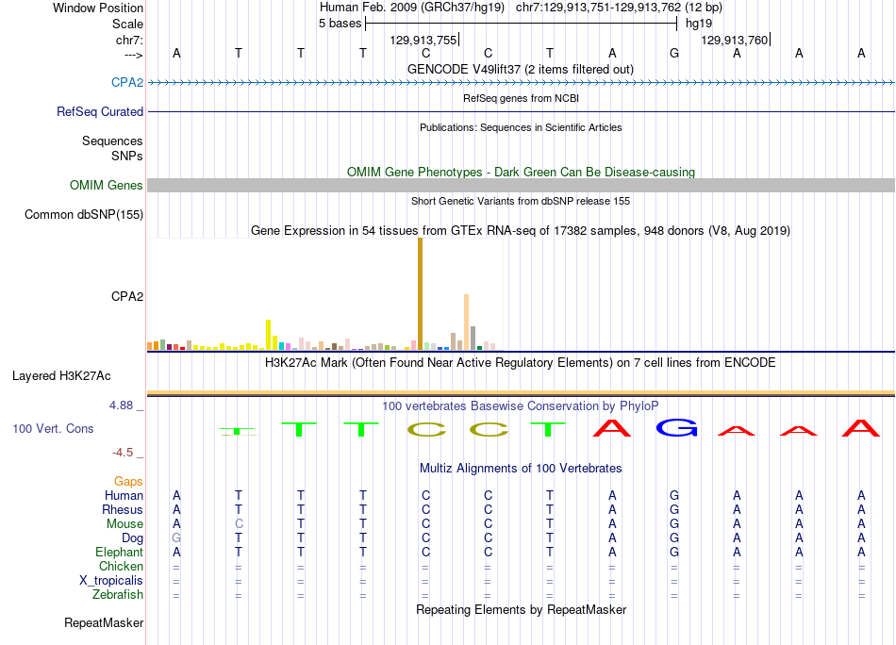896x645 pixels.
Task: Click the light orange GTEx expression bar
Action: (466, 322)
